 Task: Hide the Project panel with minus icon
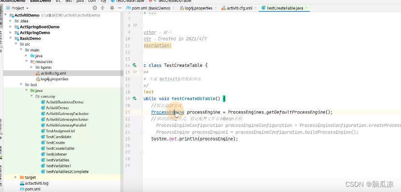[119, 8]
